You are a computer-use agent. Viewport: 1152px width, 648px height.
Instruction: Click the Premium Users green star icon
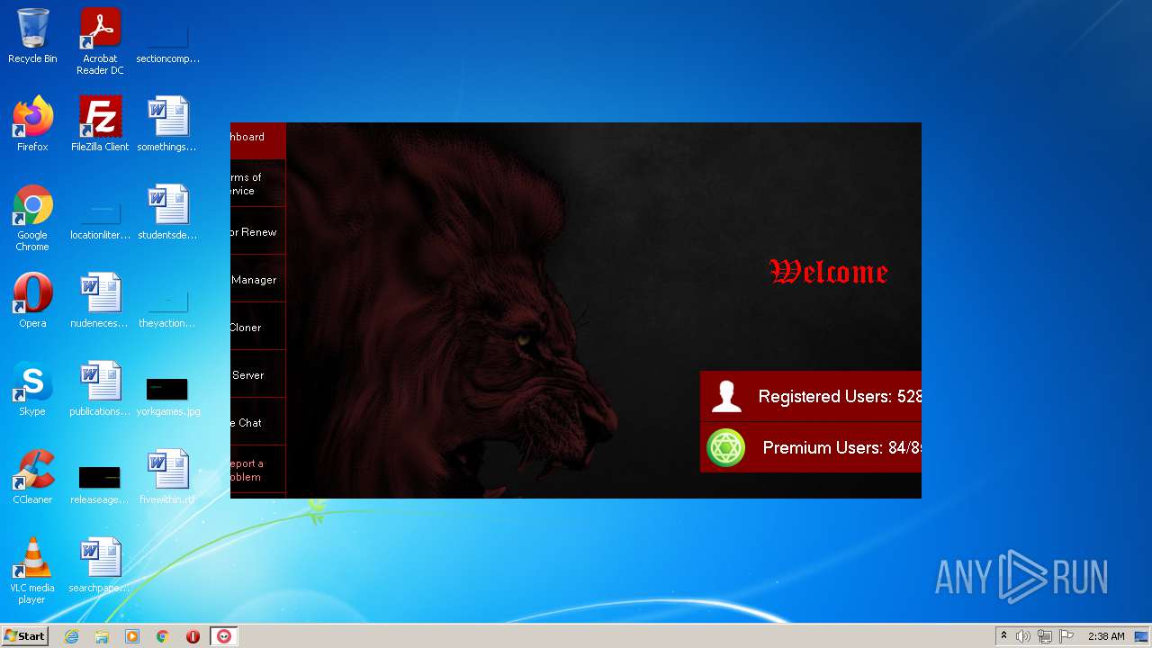[725, 447]
